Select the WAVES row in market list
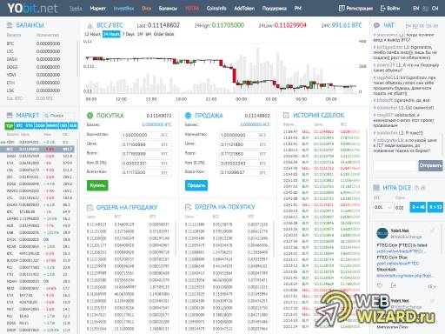The height and width of the screenshot is (334, 445). (37, 190)
